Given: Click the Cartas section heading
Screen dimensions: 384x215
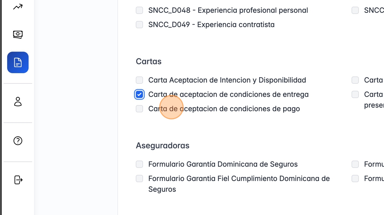Looking at the screenshot, I should [x=148, y=61].
